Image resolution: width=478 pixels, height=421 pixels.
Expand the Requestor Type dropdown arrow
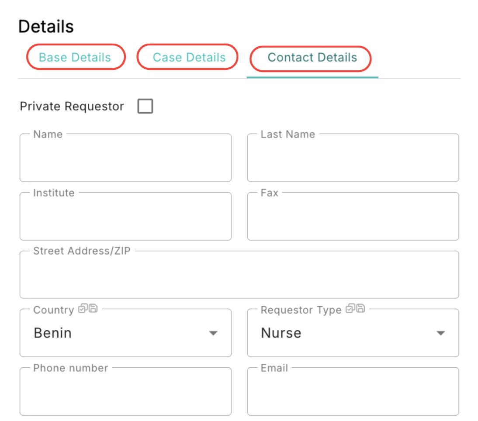440,333
